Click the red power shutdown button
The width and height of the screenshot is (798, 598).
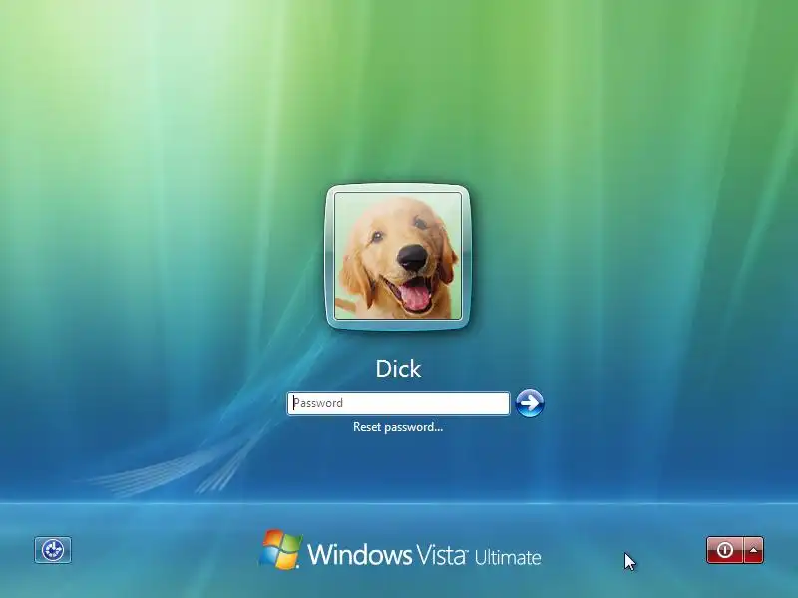point(725,550)
